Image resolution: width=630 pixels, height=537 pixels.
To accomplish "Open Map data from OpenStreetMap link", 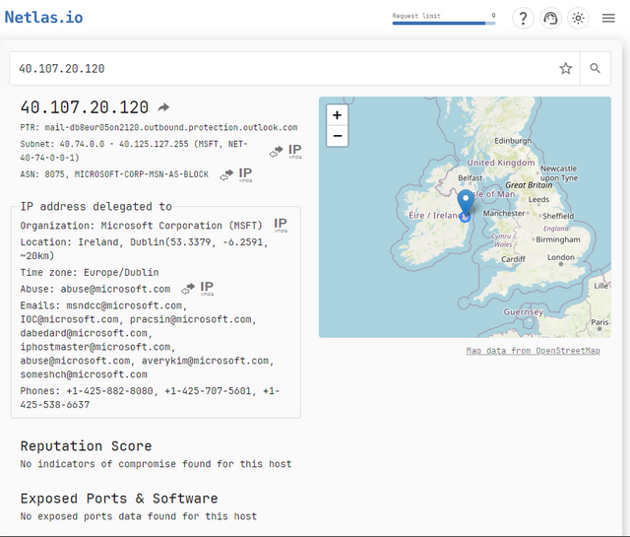I will (x=534, y=351).
